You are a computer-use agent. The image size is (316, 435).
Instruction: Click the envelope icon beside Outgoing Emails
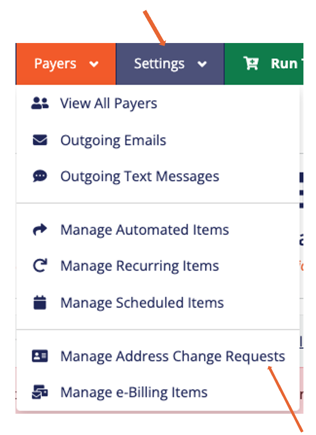coord(40,140)
